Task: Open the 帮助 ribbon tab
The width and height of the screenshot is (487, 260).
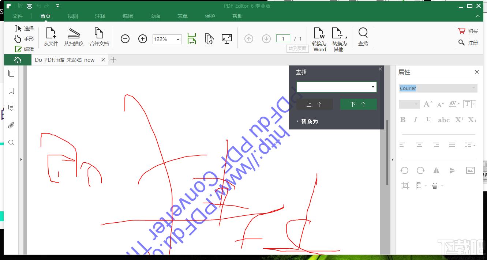Action: 237,16
